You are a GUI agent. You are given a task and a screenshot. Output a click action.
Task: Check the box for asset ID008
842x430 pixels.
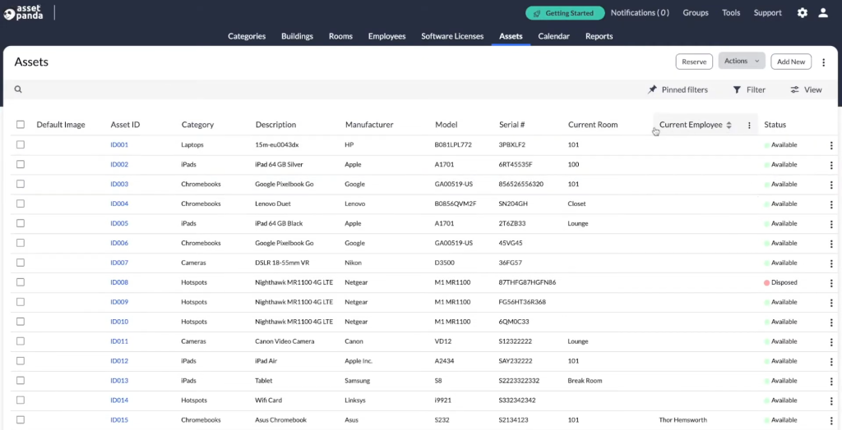21,282
